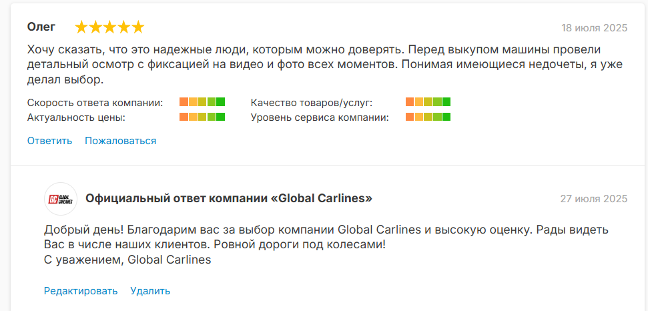This screenshot has height=311, width=648.
Task: Click the first star in Олег's rating
Action: [x=82, y=27]
